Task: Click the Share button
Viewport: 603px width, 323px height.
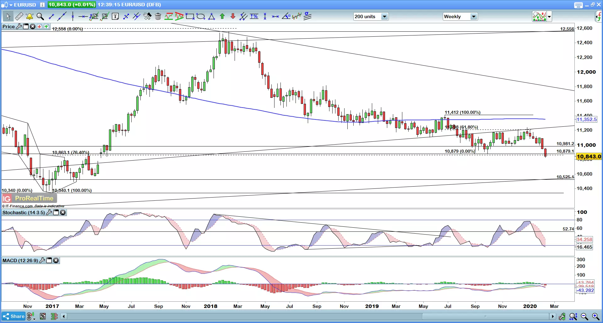Action: (x=14, y=316)
